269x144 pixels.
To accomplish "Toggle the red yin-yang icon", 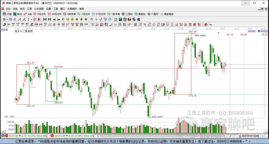I will tap(206, 24).
